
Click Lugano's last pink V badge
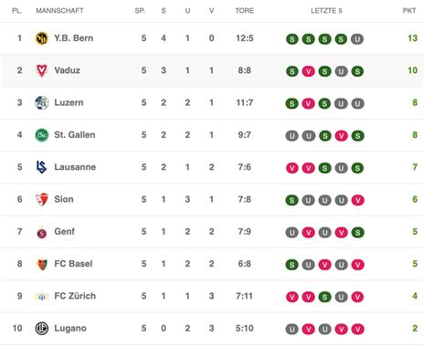(357, 329)
